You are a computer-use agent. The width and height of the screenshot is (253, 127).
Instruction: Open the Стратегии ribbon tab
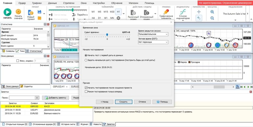point(69,3)
